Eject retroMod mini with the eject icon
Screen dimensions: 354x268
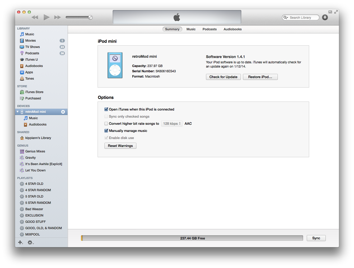click(x=63, y=112)
